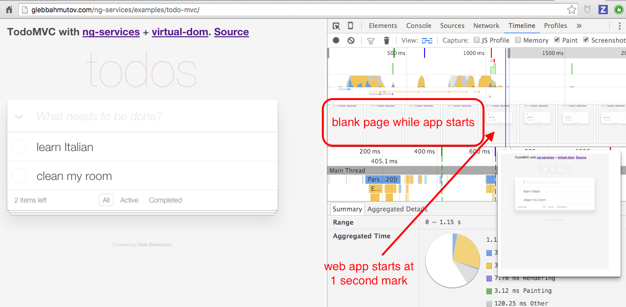This screenshot has width=626, height=307.
Task: Click the right overview window handle near 1000 ms
Action: 509,53
